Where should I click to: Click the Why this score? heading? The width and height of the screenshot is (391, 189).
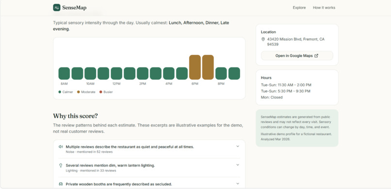(75, 116)
